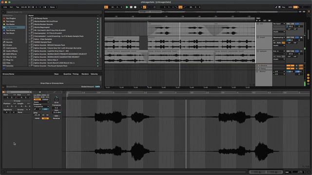
Task: Open the warp mode Beats dropdown
Action: coord(41,102)
